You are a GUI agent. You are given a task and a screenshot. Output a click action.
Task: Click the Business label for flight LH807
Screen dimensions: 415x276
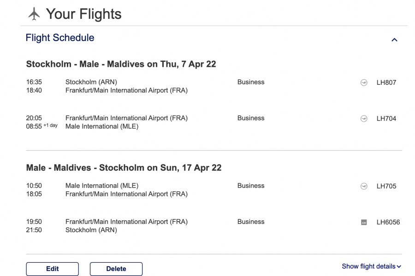(x=251, y=82)
